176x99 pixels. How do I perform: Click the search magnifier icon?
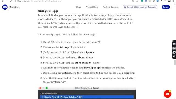125,7
